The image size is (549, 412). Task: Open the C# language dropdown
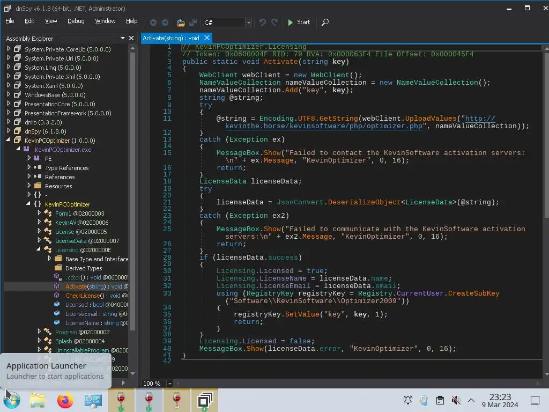coord(249,23)
